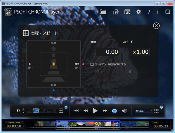Open a media file with the folder icon
This screenshot has width=175, height=133.
[x=103, y=12]
